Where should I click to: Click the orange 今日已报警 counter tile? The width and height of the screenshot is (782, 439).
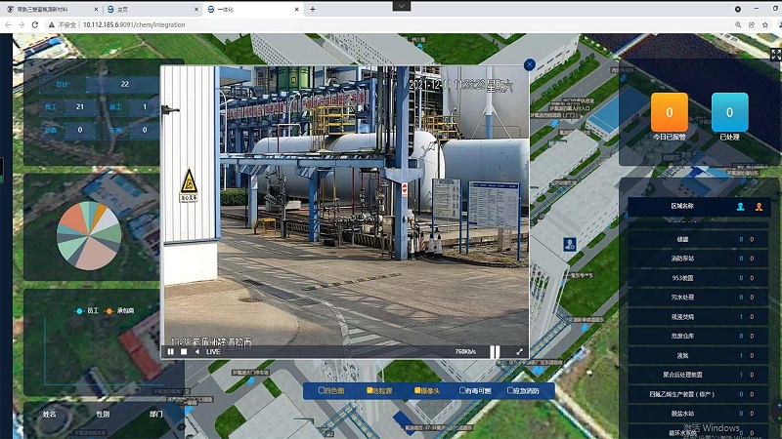click(670, 113)
